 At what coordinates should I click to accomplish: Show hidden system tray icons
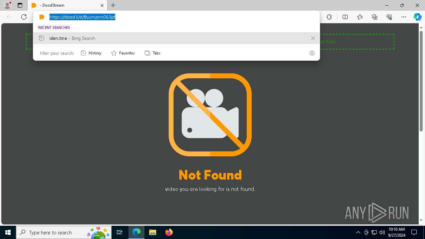pos(358,232)
